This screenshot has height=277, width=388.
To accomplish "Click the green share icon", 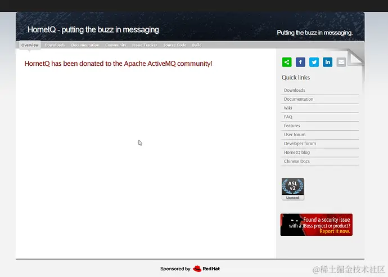I will pos(287,62).
